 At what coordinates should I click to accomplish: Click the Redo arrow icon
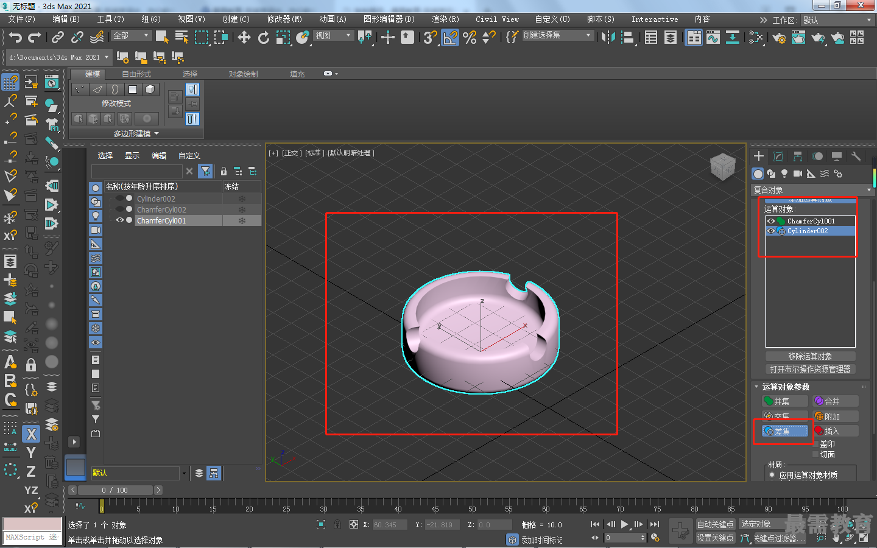click(x=35, y=38)
